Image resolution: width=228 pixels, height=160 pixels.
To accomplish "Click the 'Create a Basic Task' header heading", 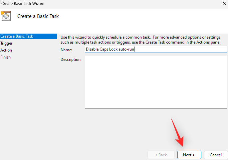I will tap(38, 16).
